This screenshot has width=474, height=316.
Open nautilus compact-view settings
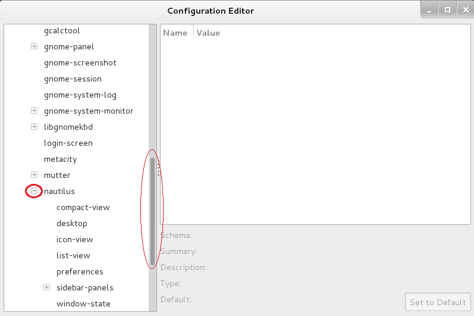tap(83, 208)
